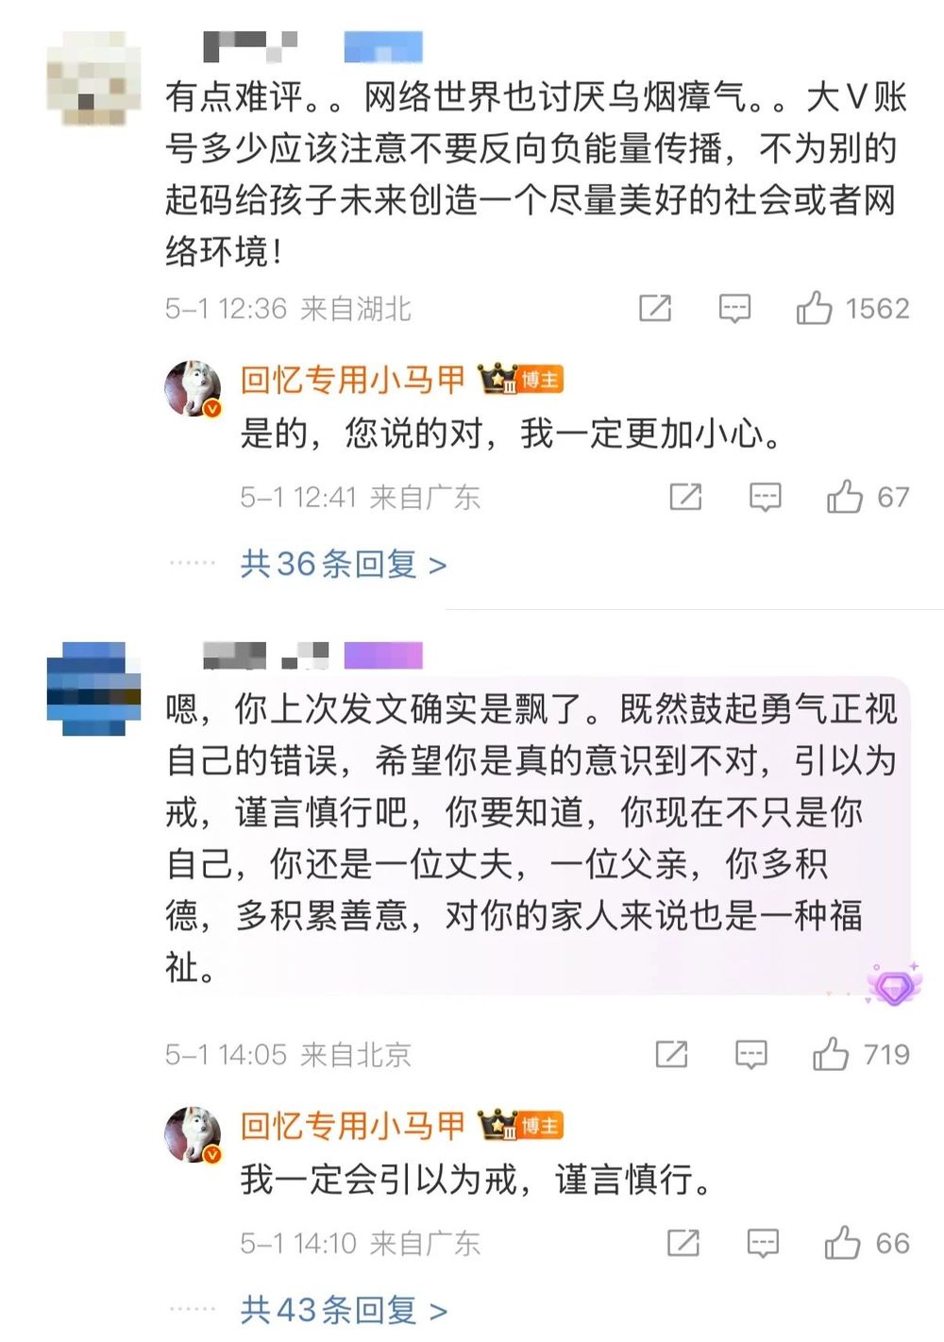
Task: Tap blogger's dog avatar in first reply
Action: point(194,388)
